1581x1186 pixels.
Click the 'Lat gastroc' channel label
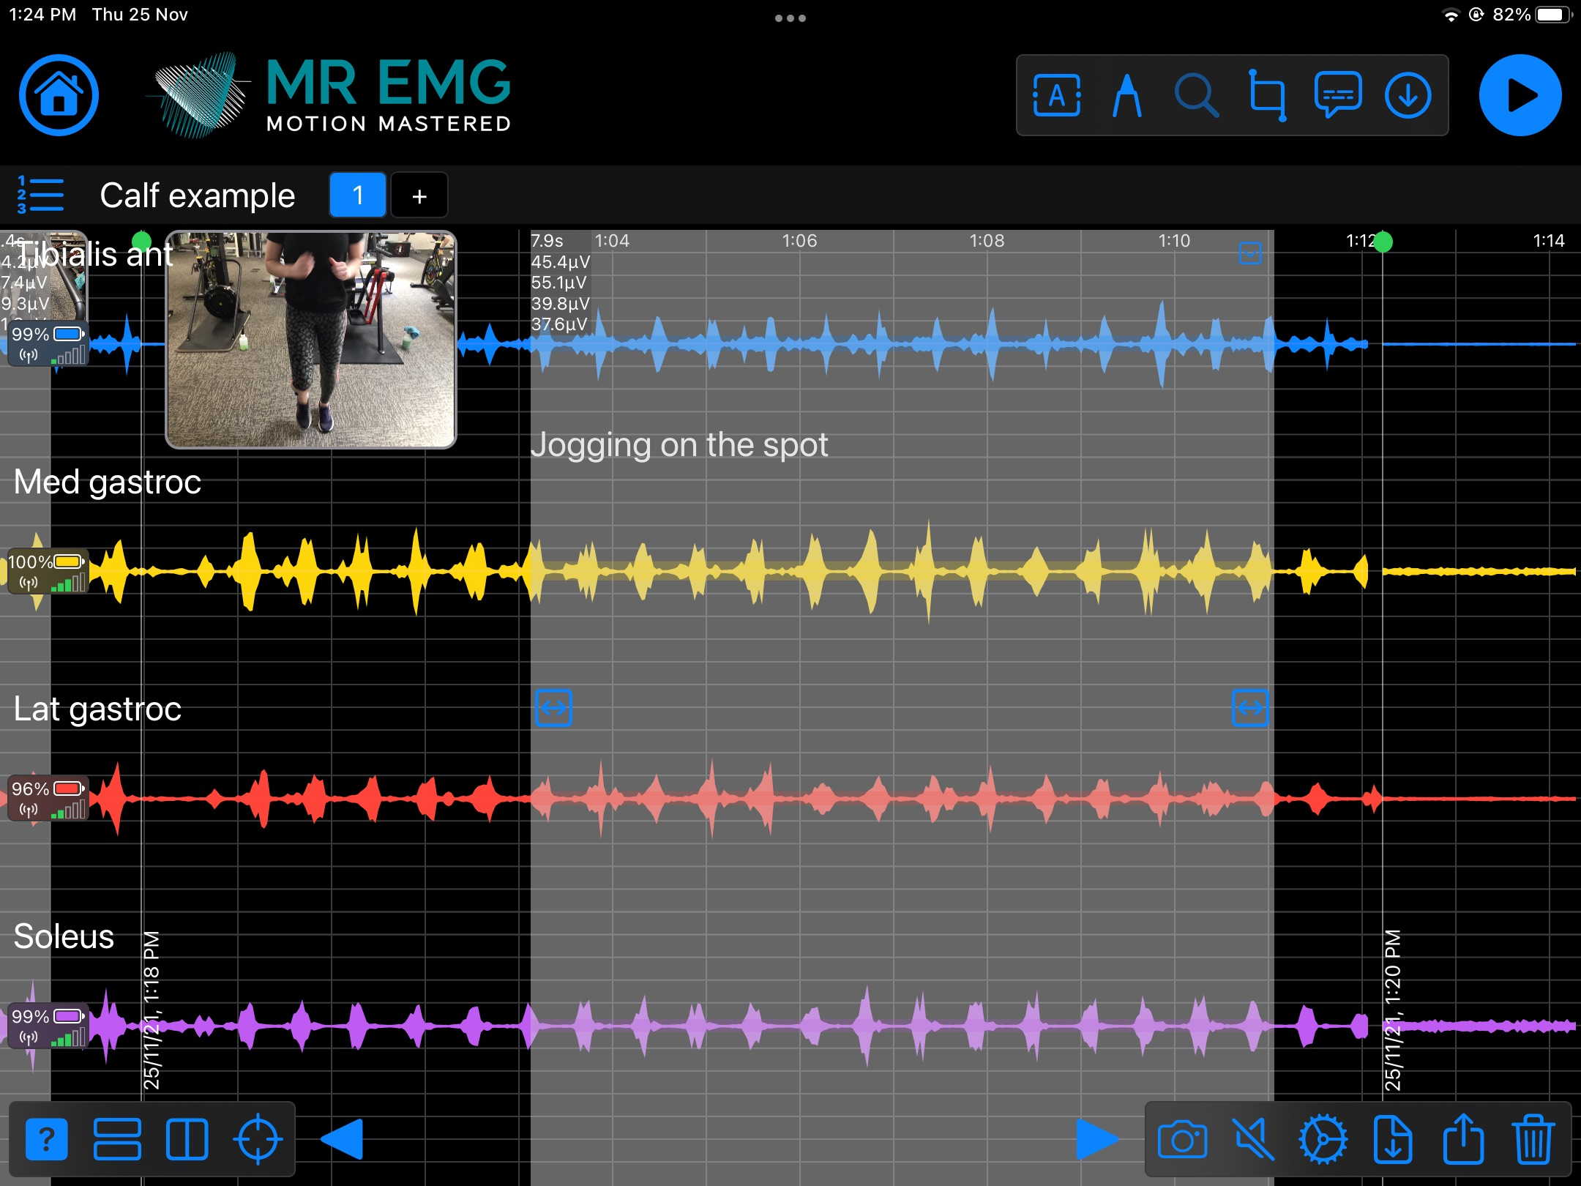pyautogui.click(x=97, y=709)
